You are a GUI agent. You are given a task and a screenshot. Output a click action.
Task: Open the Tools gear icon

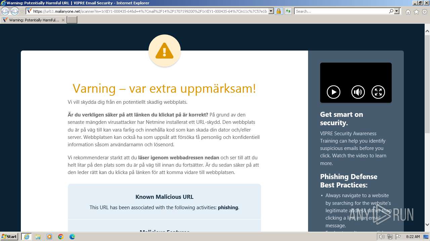[x=425, y=12]
